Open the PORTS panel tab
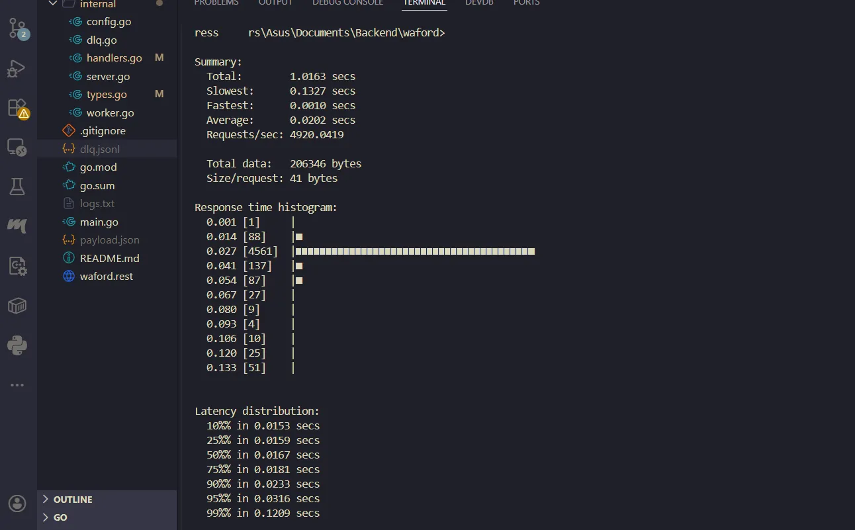Screen dimensions: 855x530 coord(526,3)
